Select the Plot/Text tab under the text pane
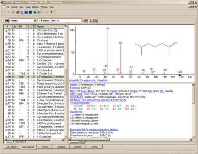 point(74,142)
